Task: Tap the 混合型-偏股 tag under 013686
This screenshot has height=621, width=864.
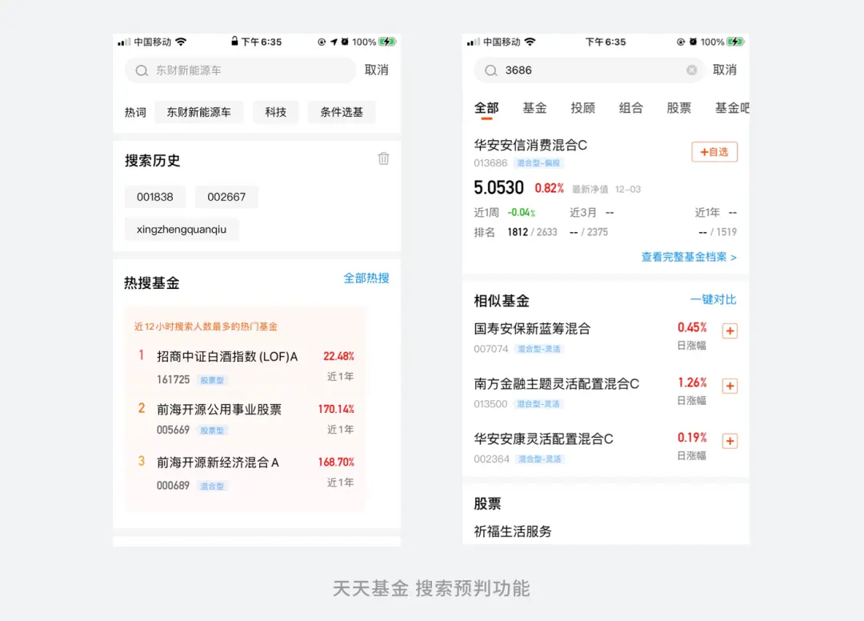Action: pyautogui.click(x=538, y=163)
